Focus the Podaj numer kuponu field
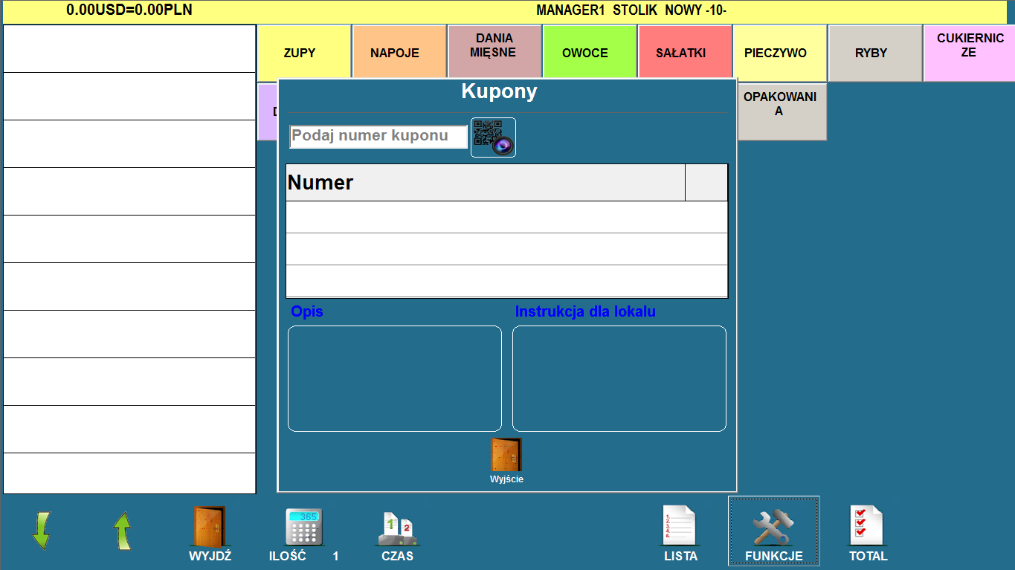 point(378,137)
